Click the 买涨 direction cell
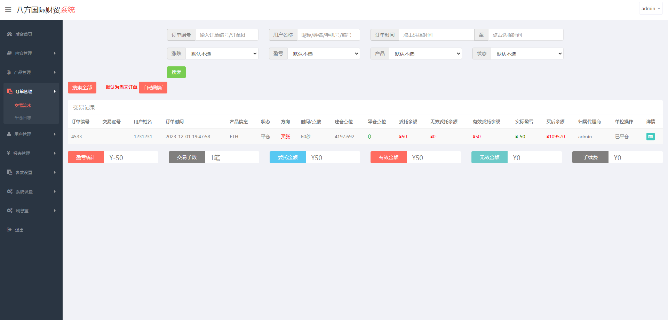This screenshot has width=668, height=320. point(285,137)
